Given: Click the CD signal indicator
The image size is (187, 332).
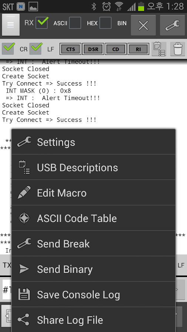Looking at the screenshot, I should [x=116, y=49].
